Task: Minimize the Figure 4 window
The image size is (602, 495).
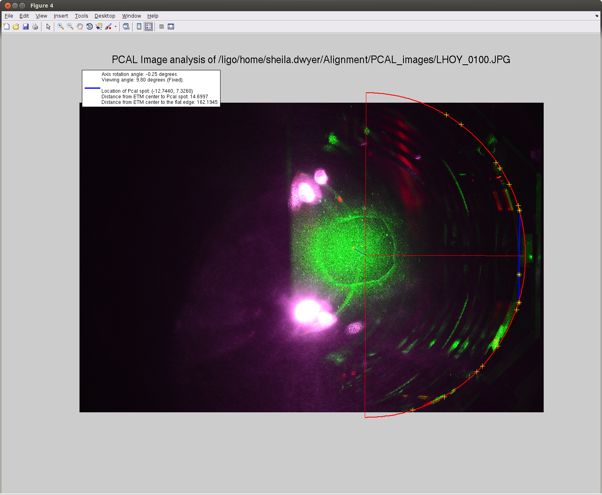Action: pos(15,6)
